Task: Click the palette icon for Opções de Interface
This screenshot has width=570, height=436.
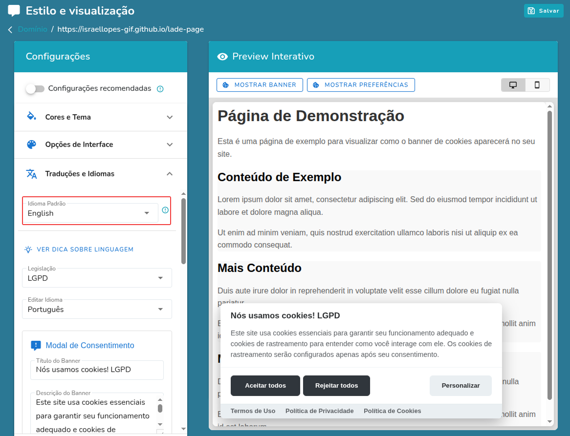Action: click(31, 145)
